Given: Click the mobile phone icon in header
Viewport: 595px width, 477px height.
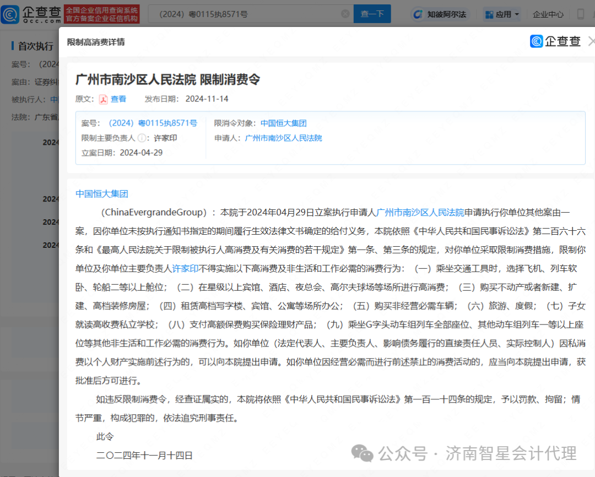Looking at the screenshot, I should point(580,14).
